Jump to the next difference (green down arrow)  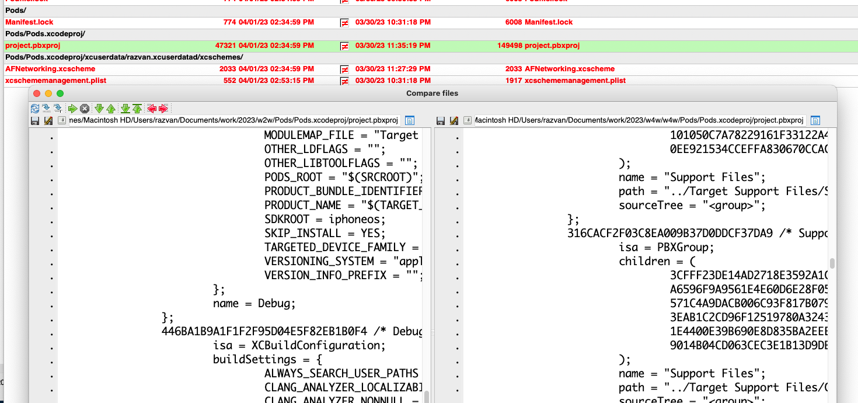click(x=99, y=108)
